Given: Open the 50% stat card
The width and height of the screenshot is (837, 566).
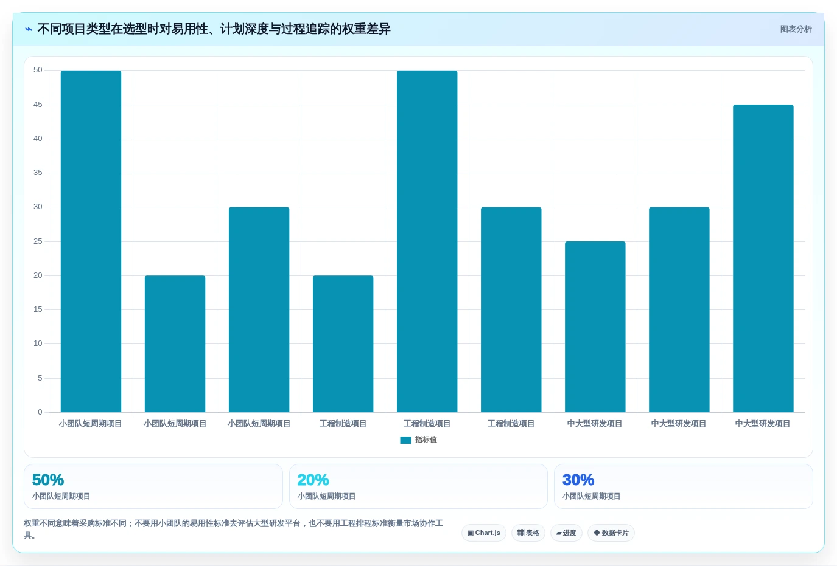Looking at the screenshot, I should (x=153, y=486).
